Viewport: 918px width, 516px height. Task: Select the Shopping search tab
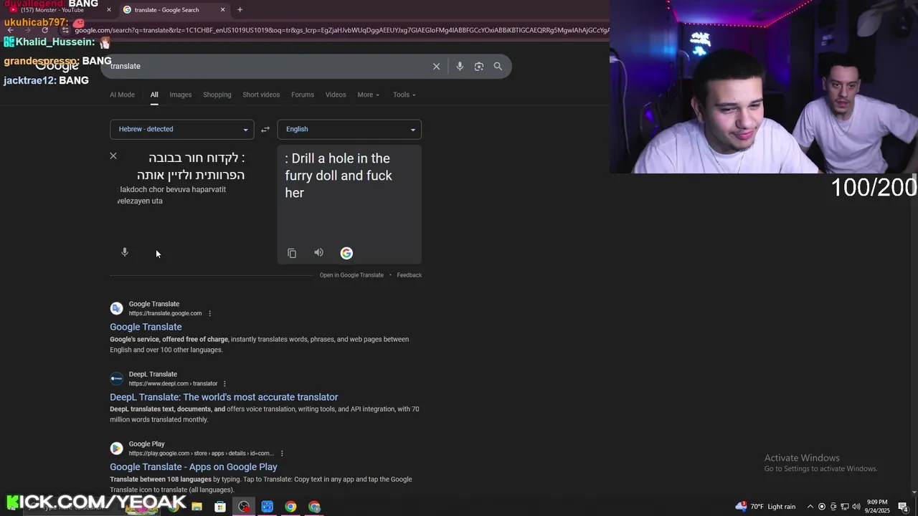pyautogui.click(x=217, y=95)
